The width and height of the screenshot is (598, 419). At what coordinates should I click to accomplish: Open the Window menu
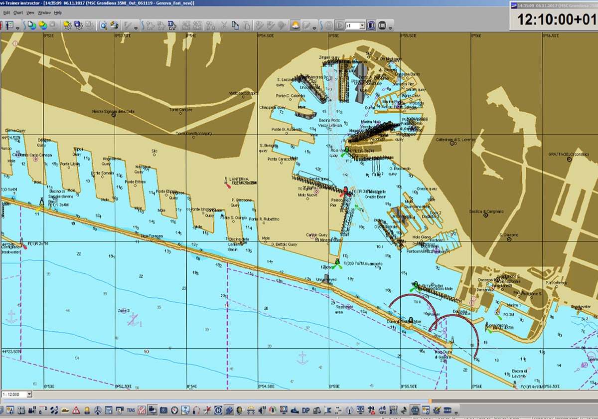[44, 12]
